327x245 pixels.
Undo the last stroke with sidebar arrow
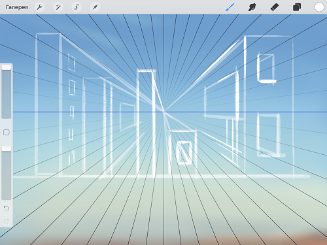[x=7, y=208]
